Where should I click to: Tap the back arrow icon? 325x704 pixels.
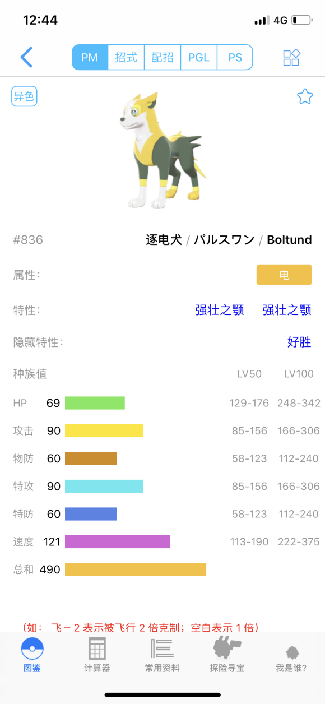(x=26, y=57)
